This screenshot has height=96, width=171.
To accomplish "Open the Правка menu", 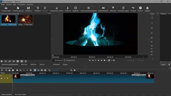I will click(x=9, y=5).
